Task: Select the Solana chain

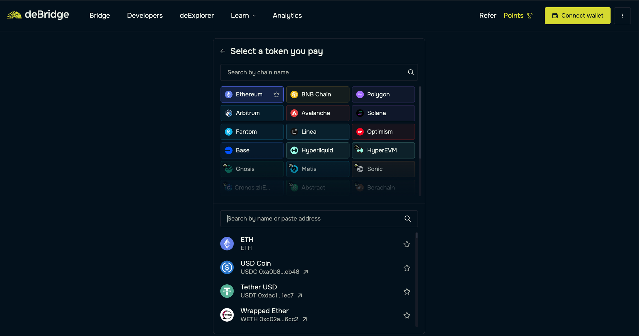Action: pyautogui.click(x=383, y=113)
